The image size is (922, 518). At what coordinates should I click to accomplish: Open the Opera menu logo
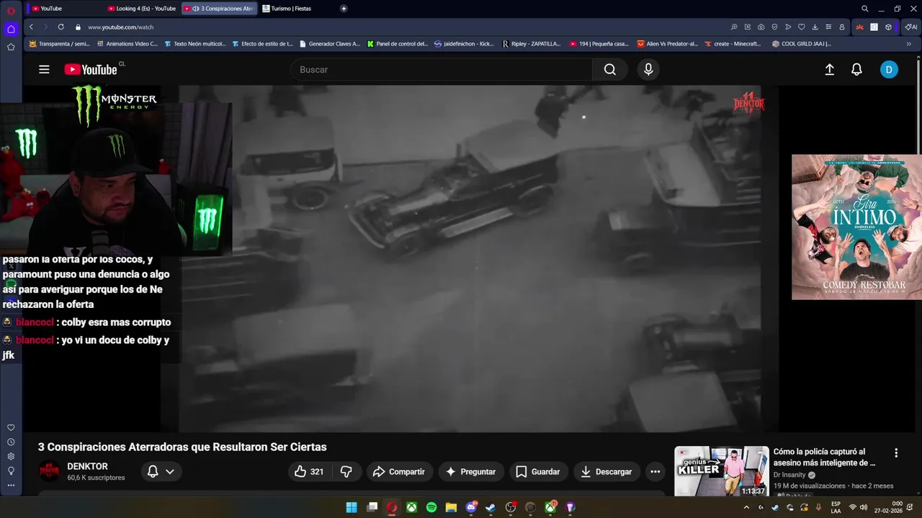11,10
